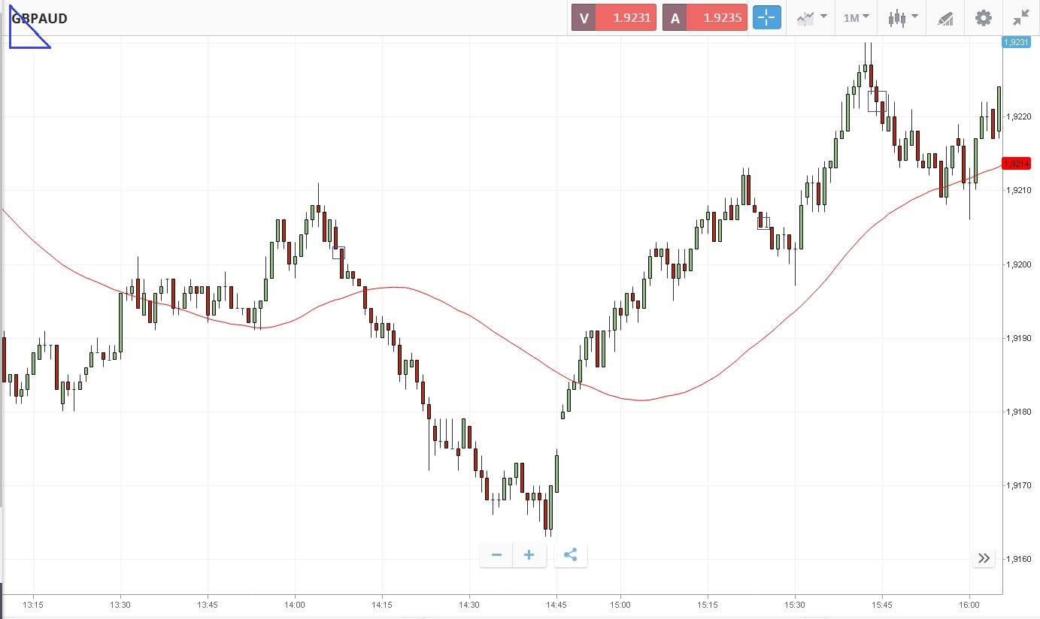Click the small square marker near 15:45 peak
Screen dimensions: 1040x619
(x=877, y=101)
